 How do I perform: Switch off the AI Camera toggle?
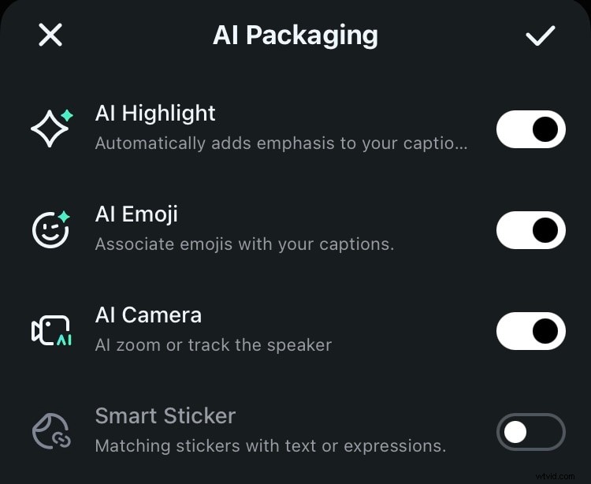(x=530, y=331)
